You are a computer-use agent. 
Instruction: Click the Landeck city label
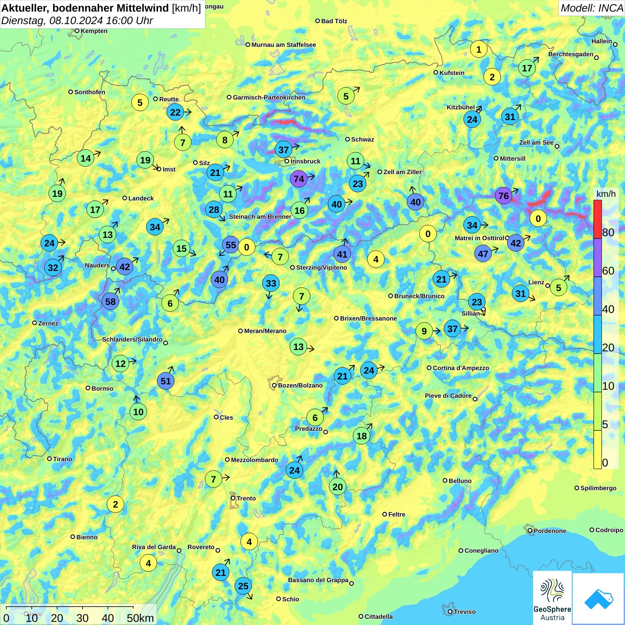pos(141,198)
